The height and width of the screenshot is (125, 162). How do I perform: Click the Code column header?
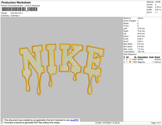(x=151, y=57)
